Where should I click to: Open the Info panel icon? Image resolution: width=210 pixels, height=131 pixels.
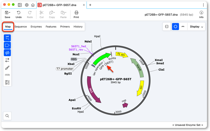click(201, 13)
